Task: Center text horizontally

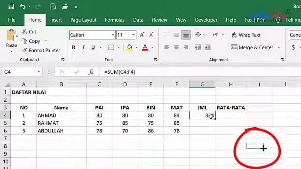Action: [176, 47]
